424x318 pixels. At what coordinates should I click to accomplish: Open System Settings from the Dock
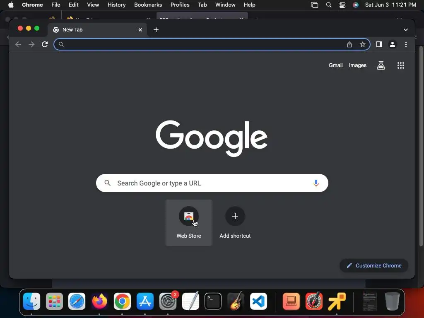point(168,301)
